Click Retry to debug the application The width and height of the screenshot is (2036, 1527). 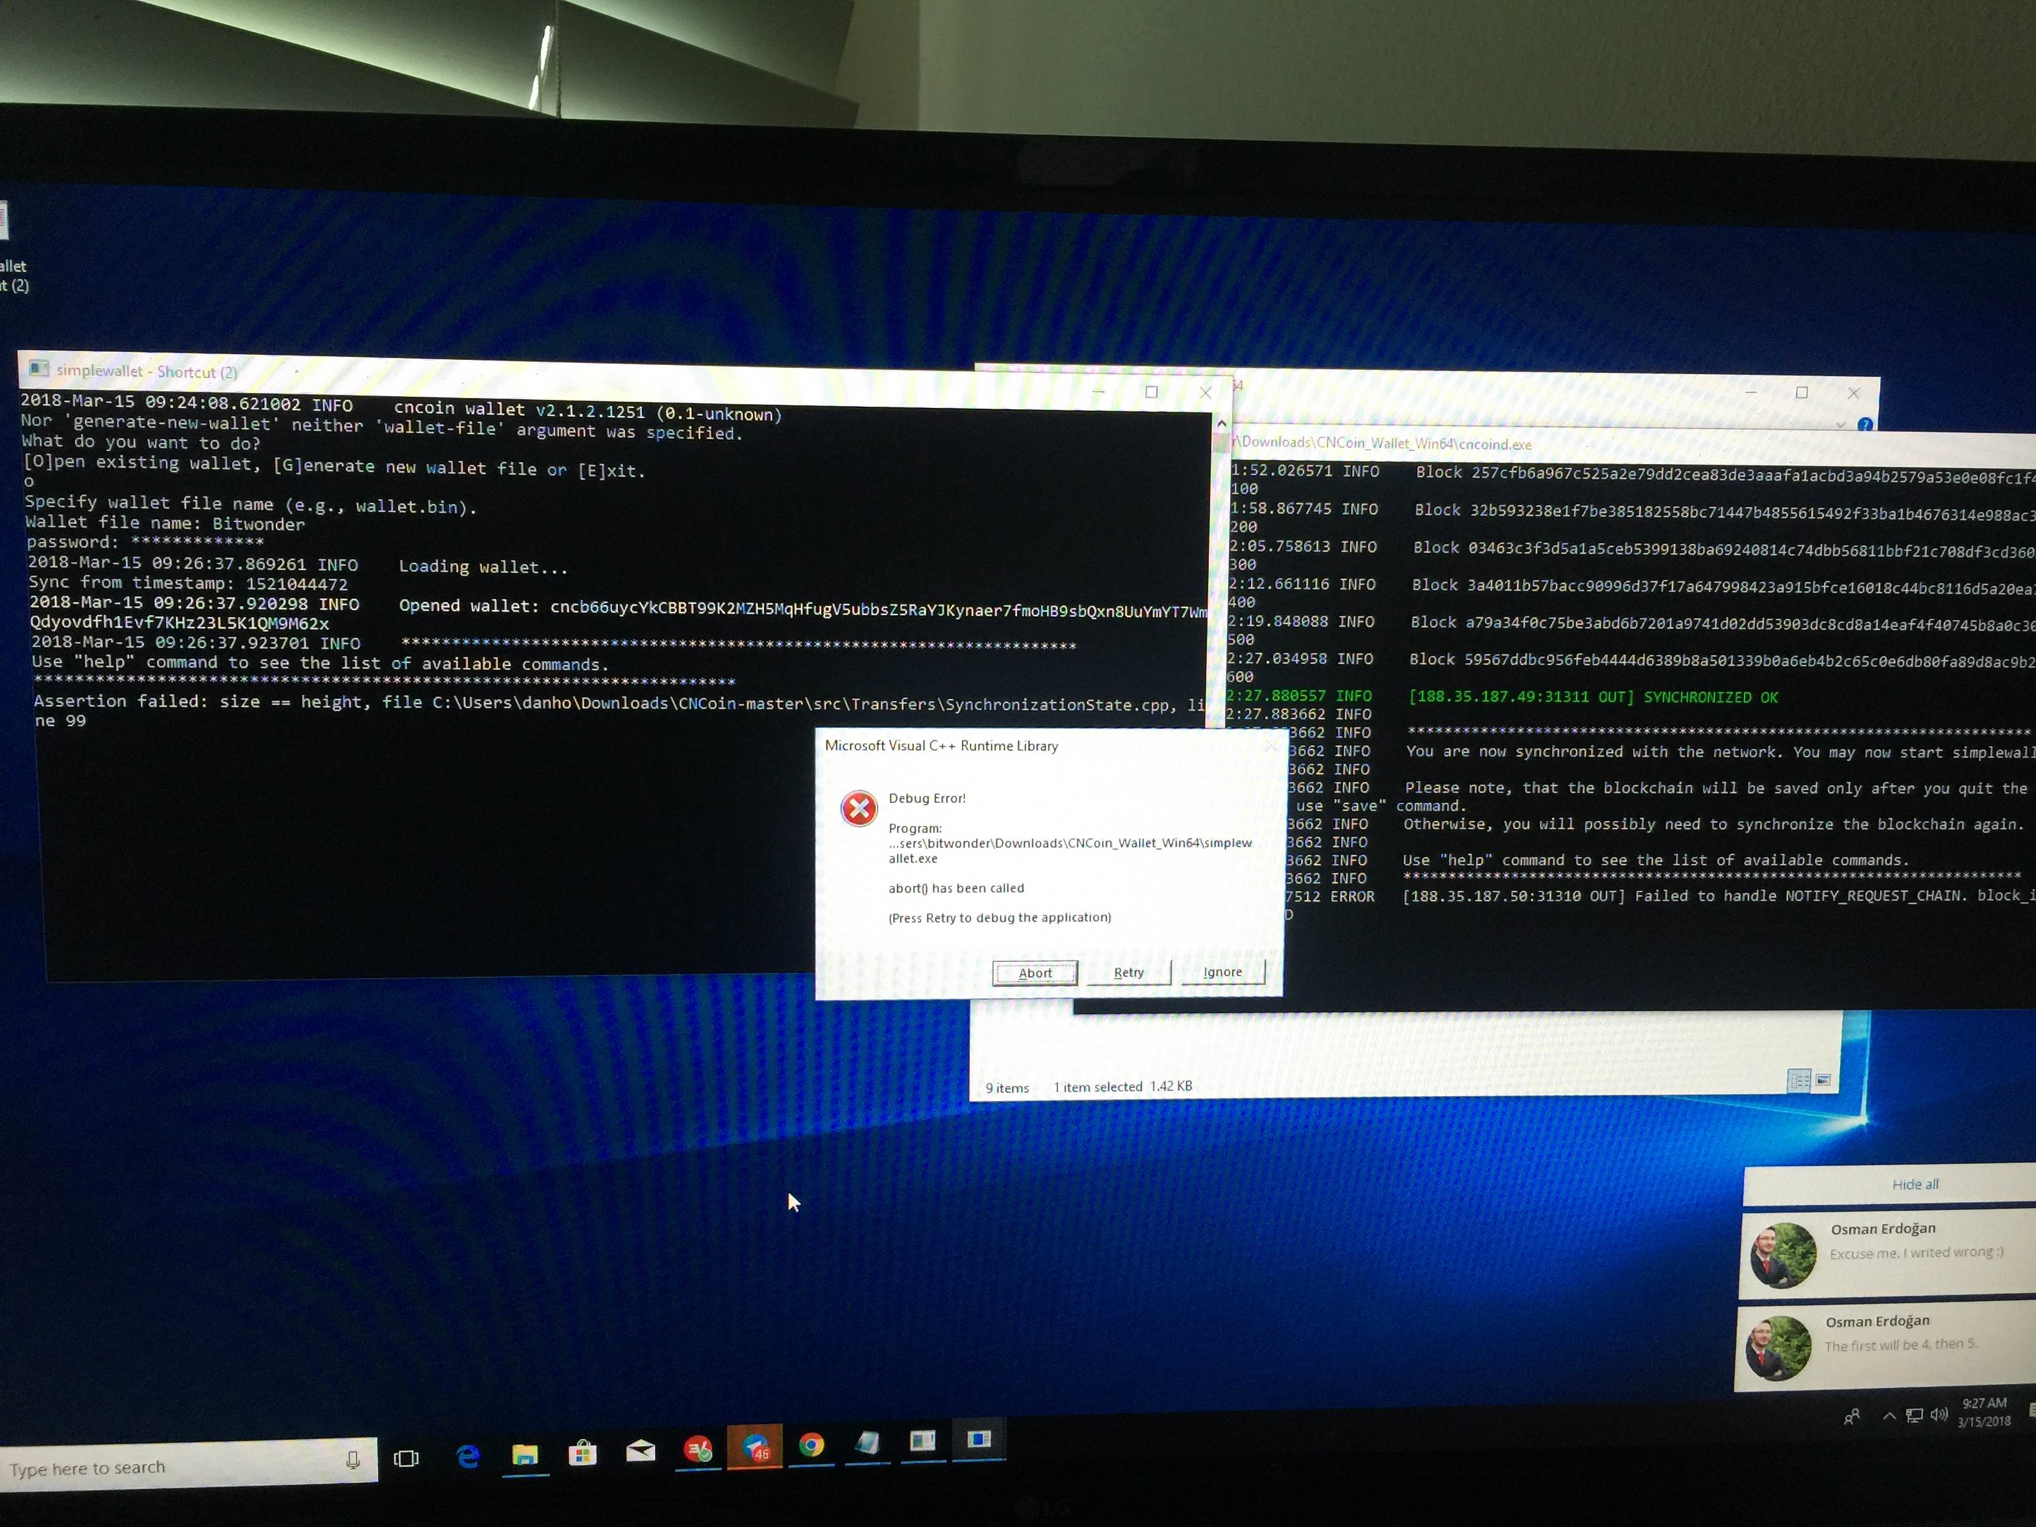point(1128,972)
